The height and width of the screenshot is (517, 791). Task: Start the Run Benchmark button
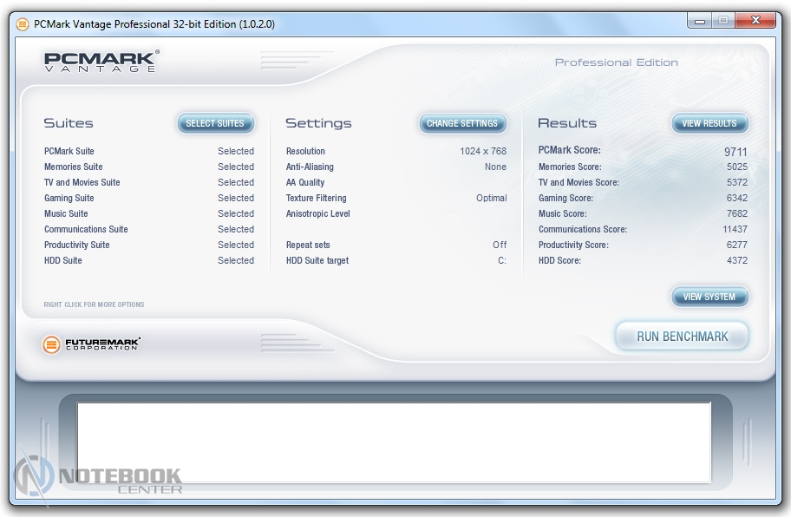(x=682, y=337)
